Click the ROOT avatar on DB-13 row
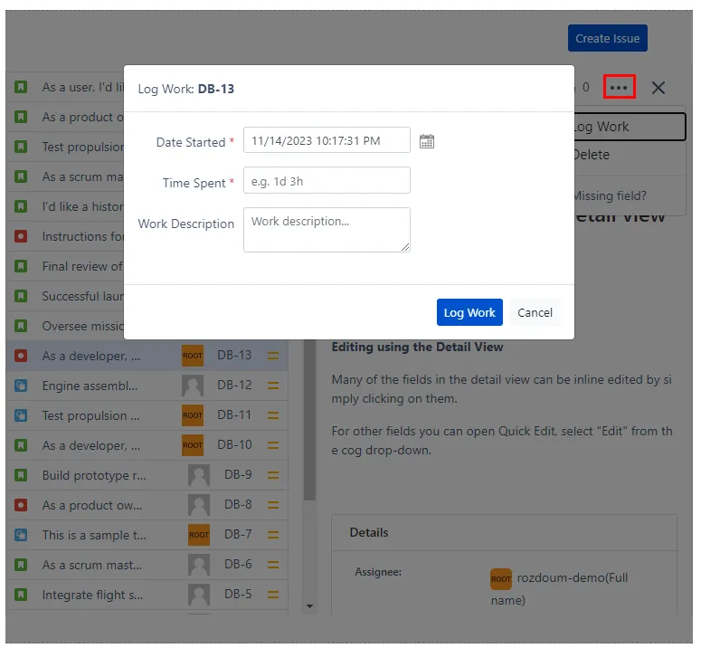 coord(193,356)
